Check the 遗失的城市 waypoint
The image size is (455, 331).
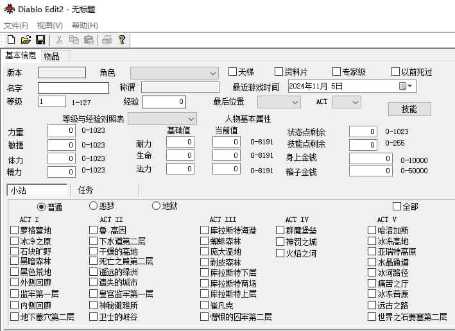pyautogui.click(x=114, y=282)
